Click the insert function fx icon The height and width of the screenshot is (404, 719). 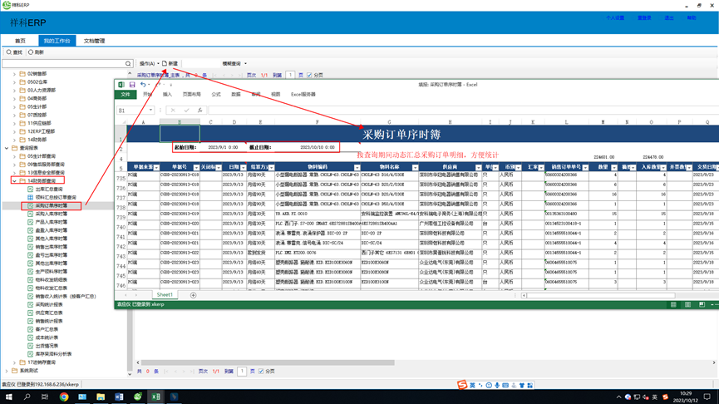tap(199, 111)
